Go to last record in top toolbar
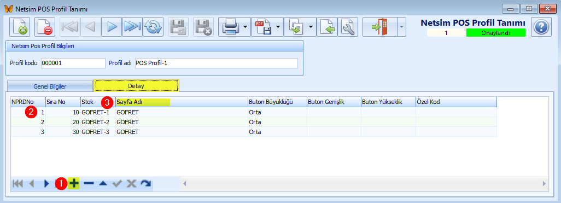Viewport: 561px width, 203px height. point(132,27)
